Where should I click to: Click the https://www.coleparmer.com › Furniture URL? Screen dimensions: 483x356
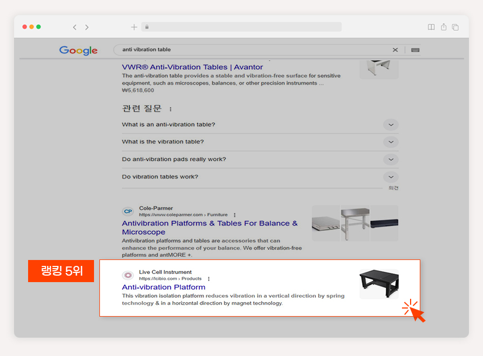(x=183, y=215)
